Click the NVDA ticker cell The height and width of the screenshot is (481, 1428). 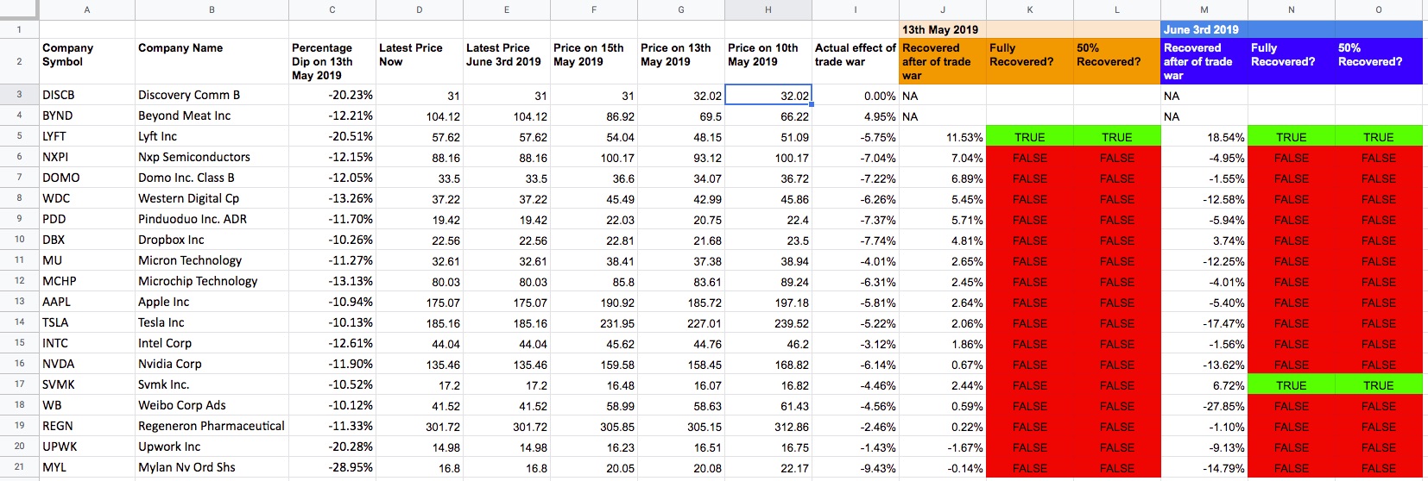pos(86,364)
